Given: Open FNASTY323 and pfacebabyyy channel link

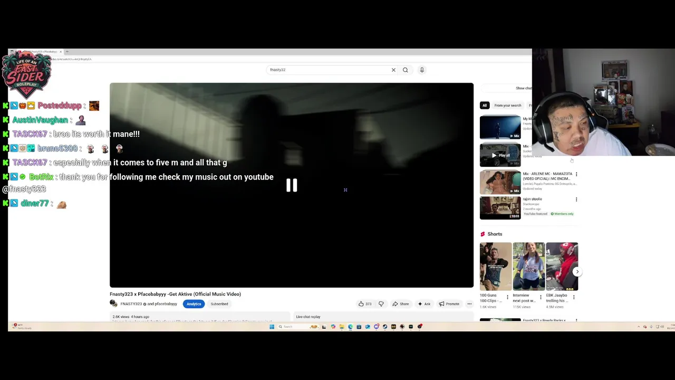Looking at the screenshot, I should tap(149, 304).
